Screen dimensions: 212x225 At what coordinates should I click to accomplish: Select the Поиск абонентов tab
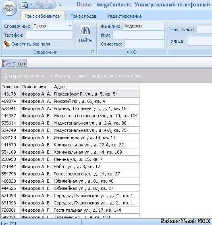tap(42, 16)
